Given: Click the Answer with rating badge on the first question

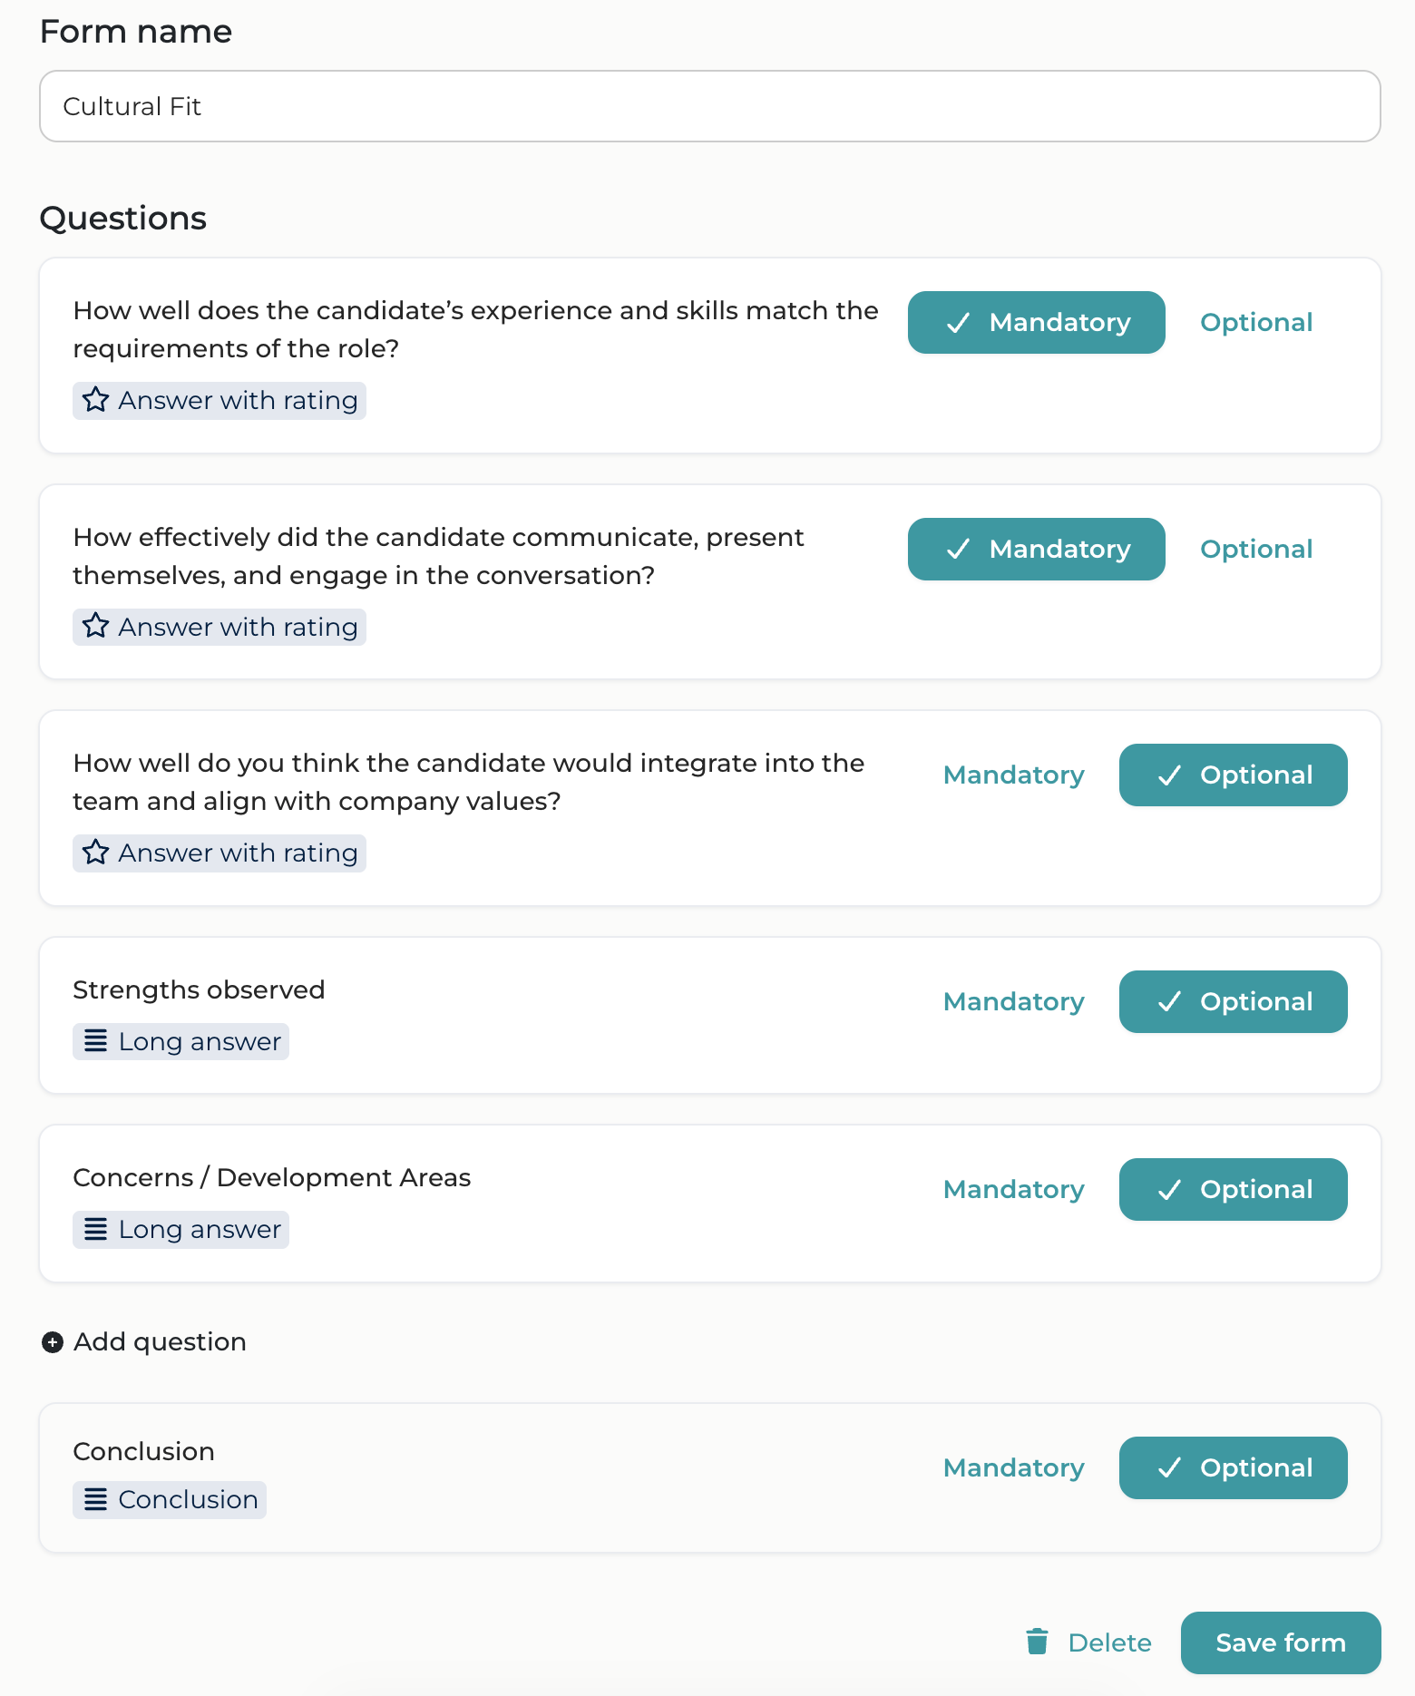Looking at the screenshot, I should point(219,399).
